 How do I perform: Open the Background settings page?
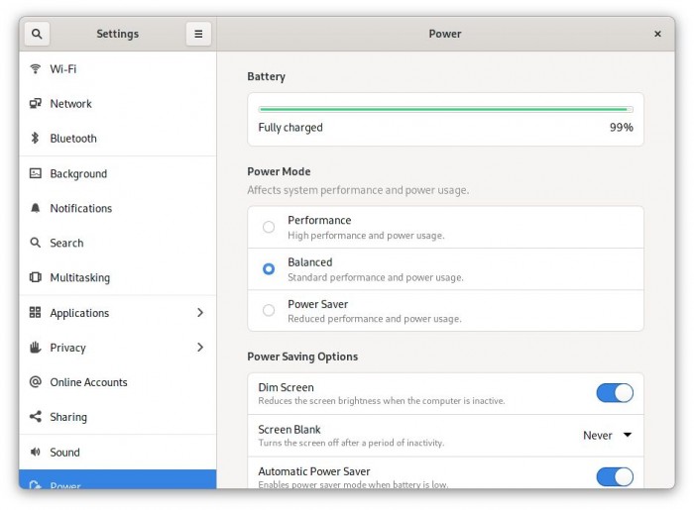pos(78,174)
